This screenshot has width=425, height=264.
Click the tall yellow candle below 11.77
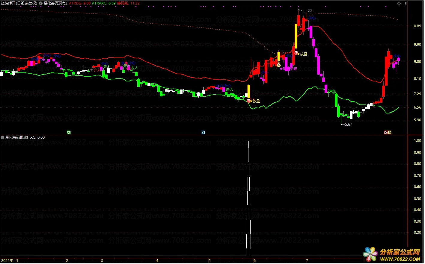coord(296,36)
